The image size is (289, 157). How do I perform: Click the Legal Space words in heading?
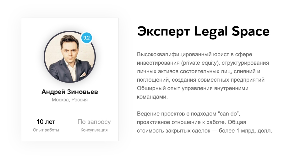[x=232, y=32]
